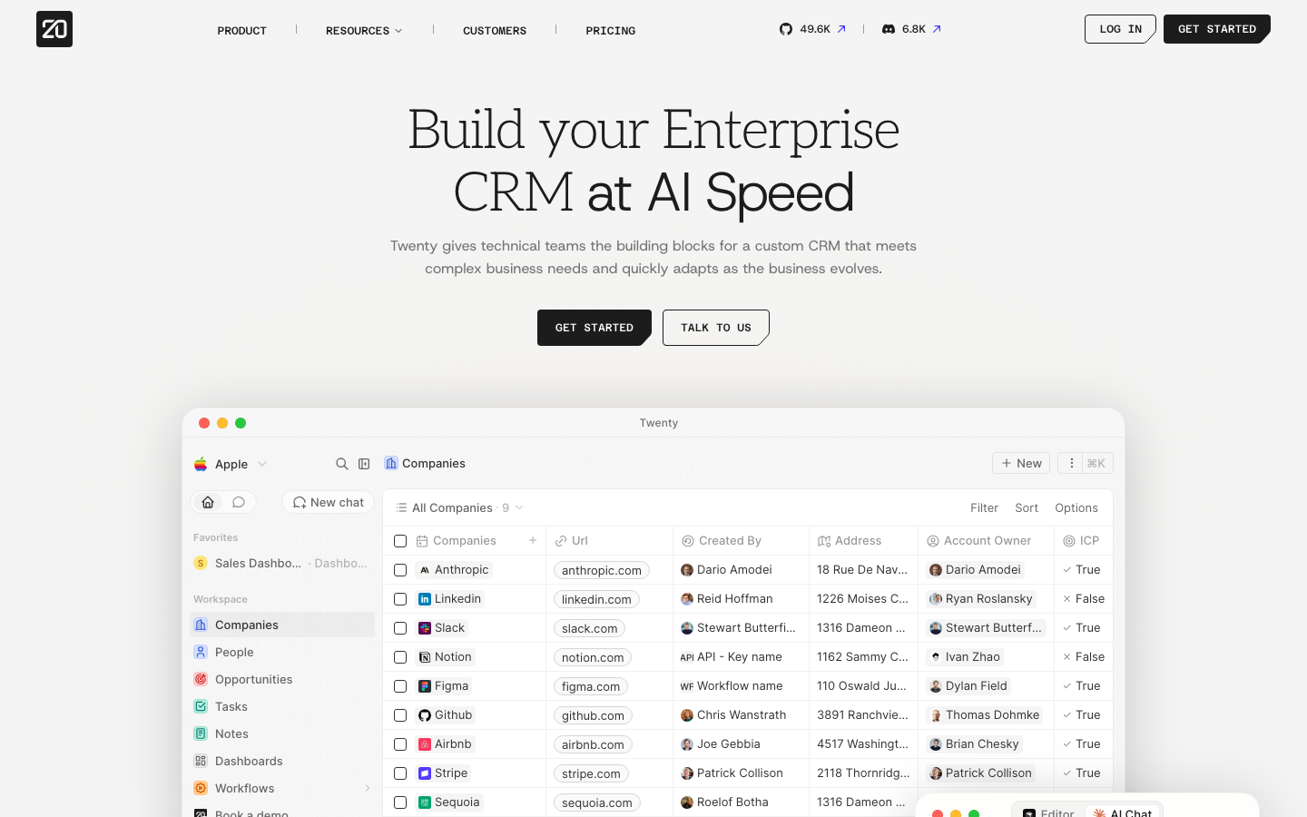Viewport: 1307px width, 817px height.
Task: Click the ⌘K command shortcut button
Action: tap(1096, 463)
